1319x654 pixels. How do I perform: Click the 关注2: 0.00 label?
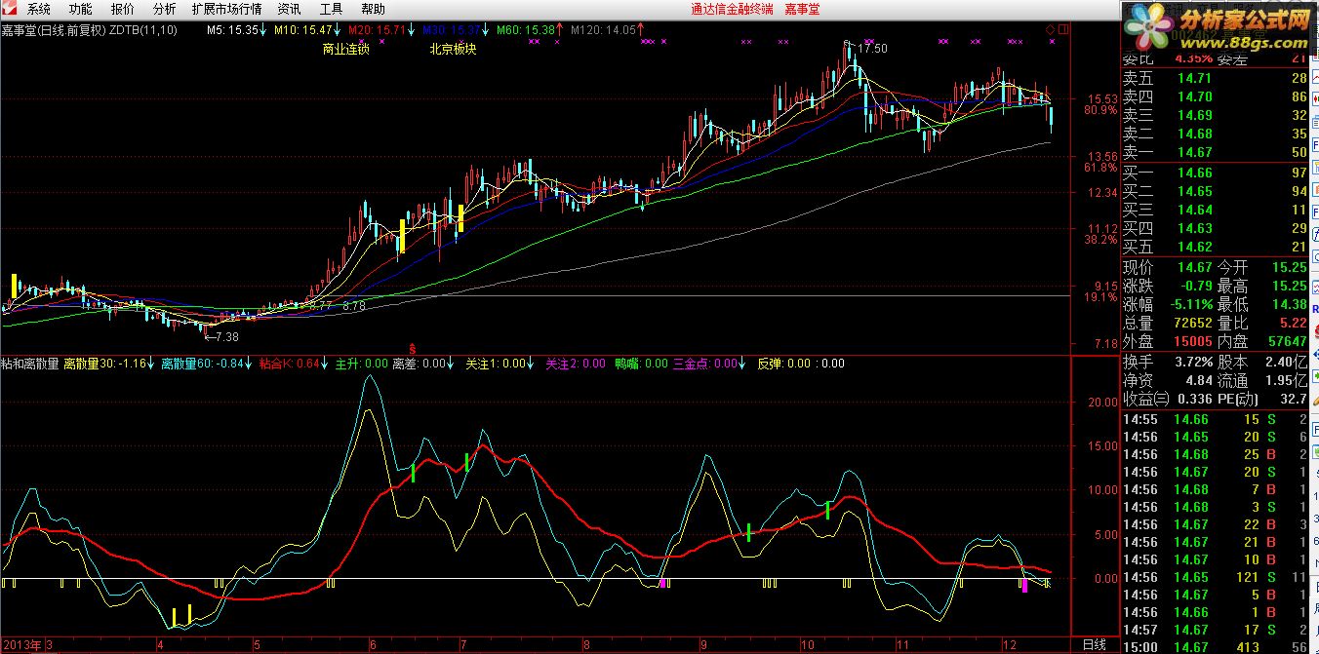(576, 364)
